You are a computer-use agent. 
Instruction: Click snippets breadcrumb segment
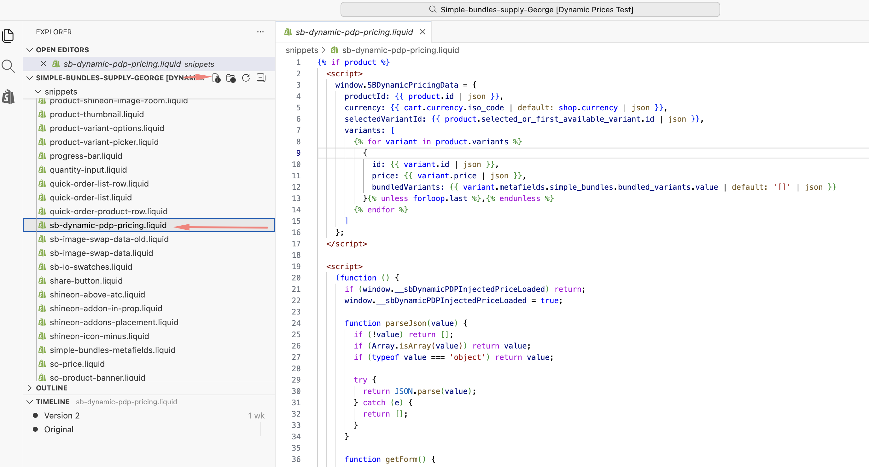pos(301,50)
